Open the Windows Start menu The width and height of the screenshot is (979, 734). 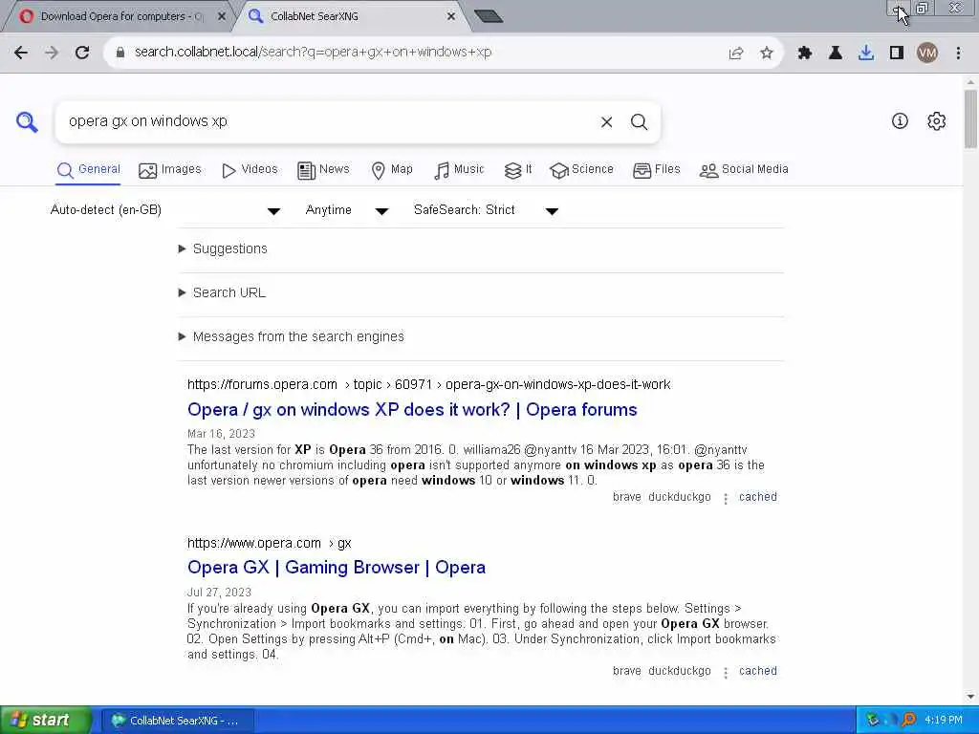(44, 721)
